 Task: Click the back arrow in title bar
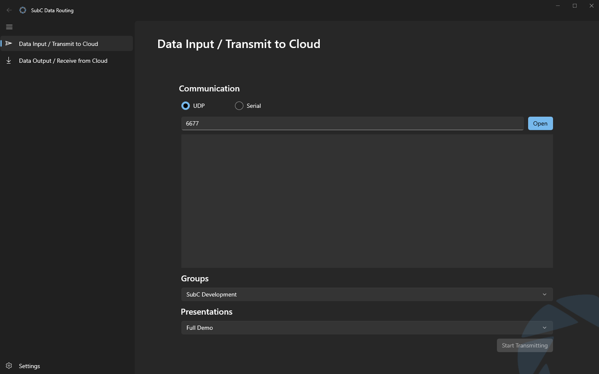point(9,10)
